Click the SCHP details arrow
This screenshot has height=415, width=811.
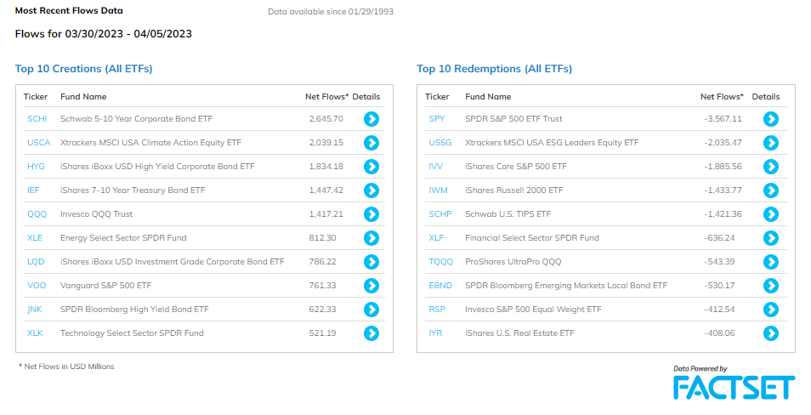pos(771,214)
